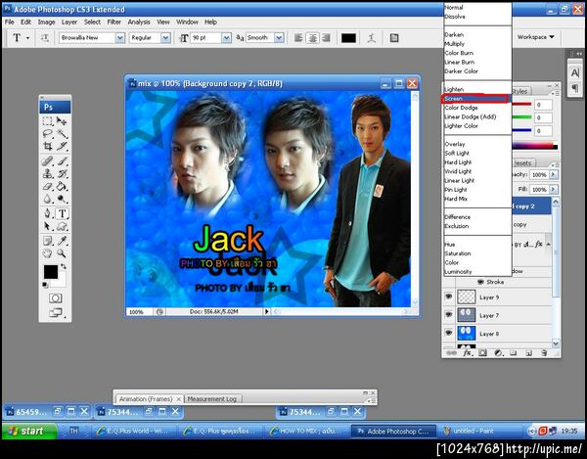Select the Clone Stamp tool
The width and height of the screenshot is (587, 459).
pyautogui.click(x=48, y=174)
